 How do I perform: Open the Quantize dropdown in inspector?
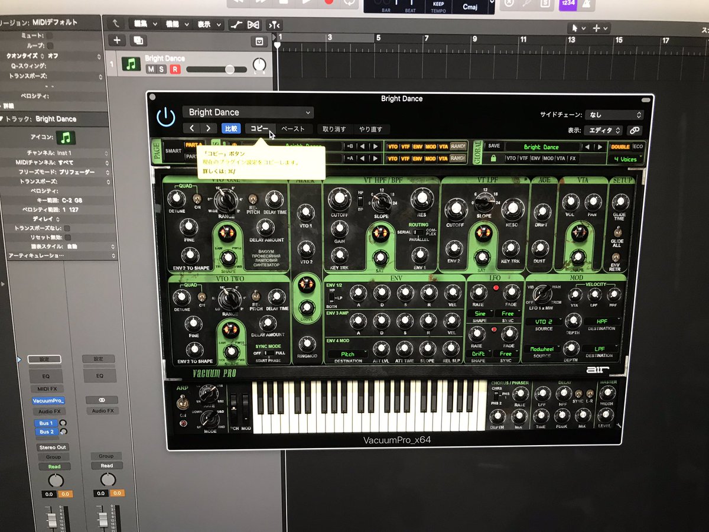point(74,56)
